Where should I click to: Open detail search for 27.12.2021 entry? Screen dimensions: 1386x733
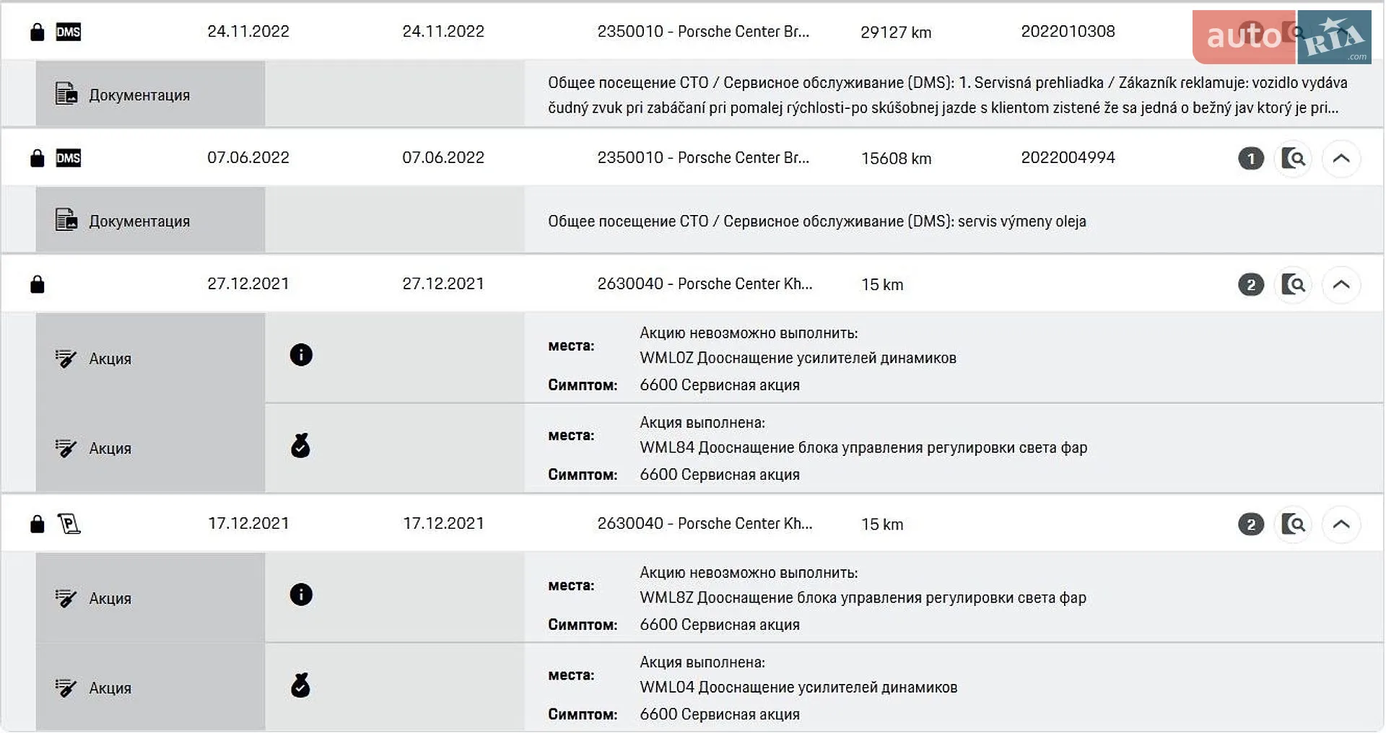(1294, 285)
